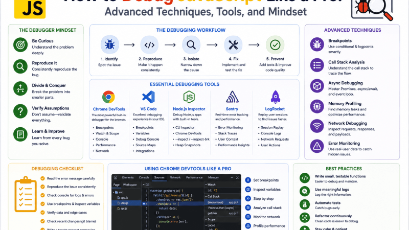
Task: Click the Divide & Conquer icon
Action: click(x=20, y=89)
